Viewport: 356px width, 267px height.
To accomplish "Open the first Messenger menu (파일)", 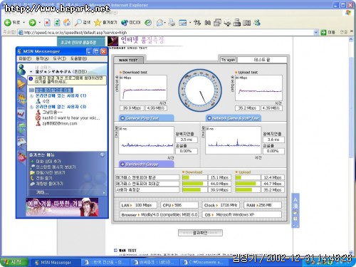I will coord(25,58).
